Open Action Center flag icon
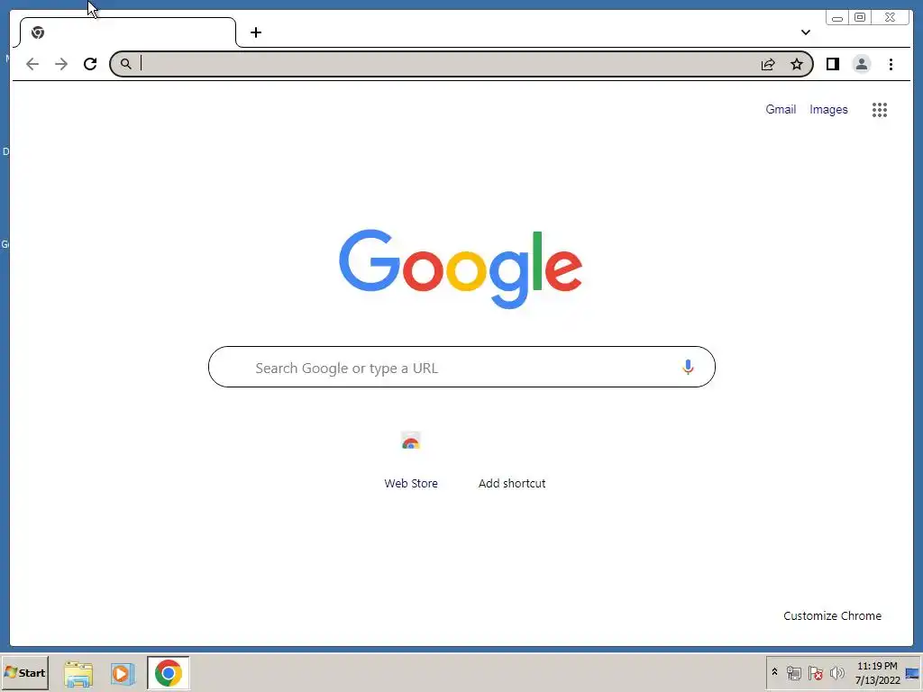 click(815, 672)
